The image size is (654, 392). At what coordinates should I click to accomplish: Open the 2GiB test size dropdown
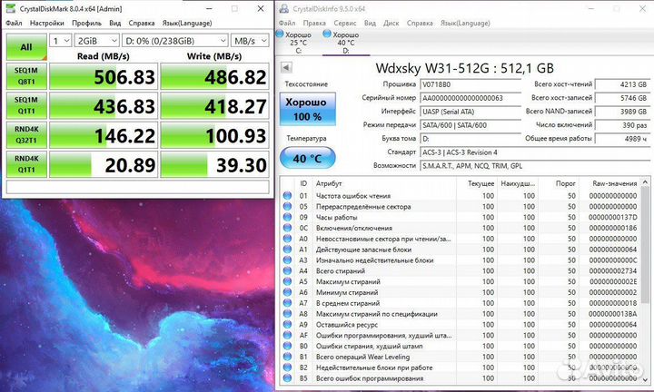click(x=97, y=41)
